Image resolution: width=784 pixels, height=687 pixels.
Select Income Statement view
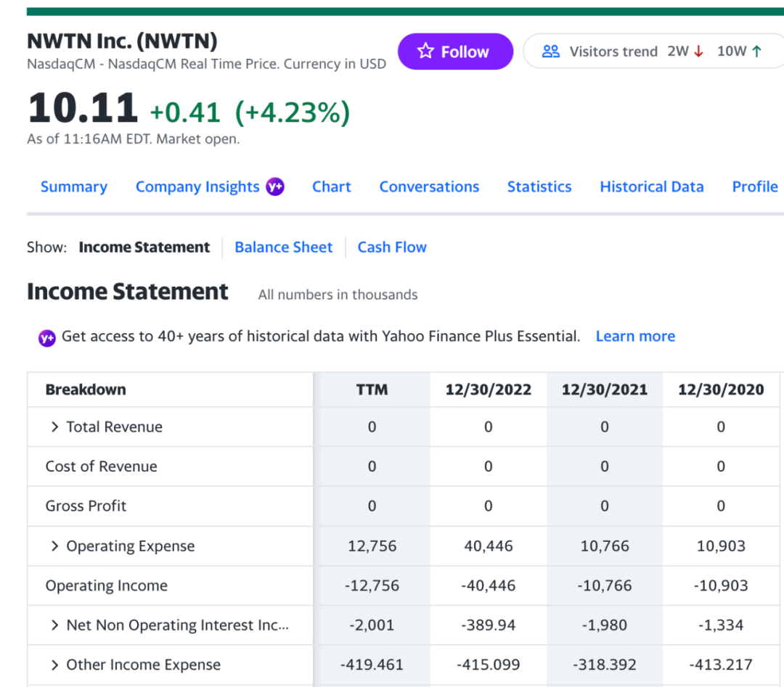pyautogui.click(x=144, y=247)
